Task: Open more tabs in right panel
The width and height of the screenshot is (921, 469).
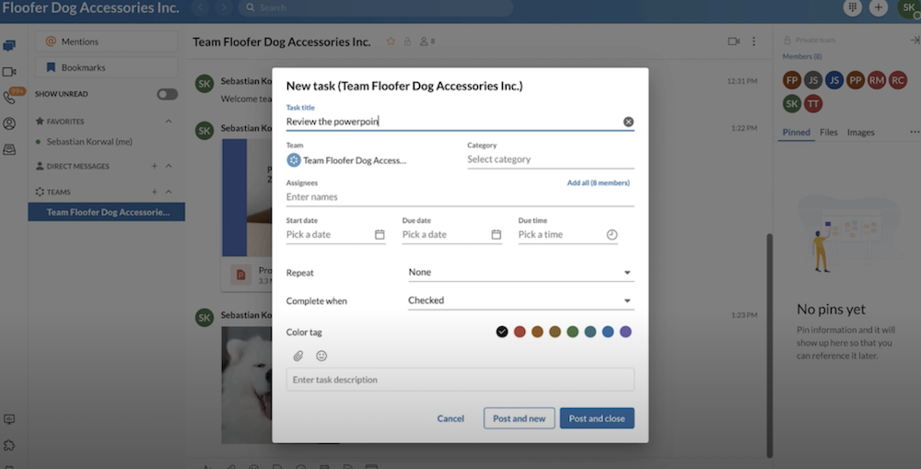Action: pyautogui.click(x=915, y=133)
